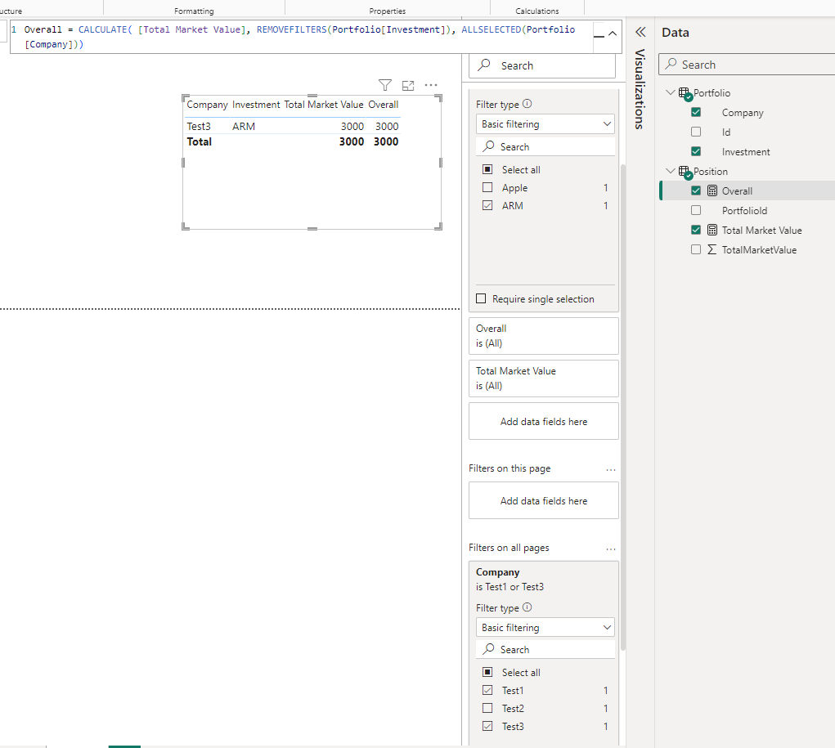Uncheck the ARM filter option

click(x=487, y=205)
